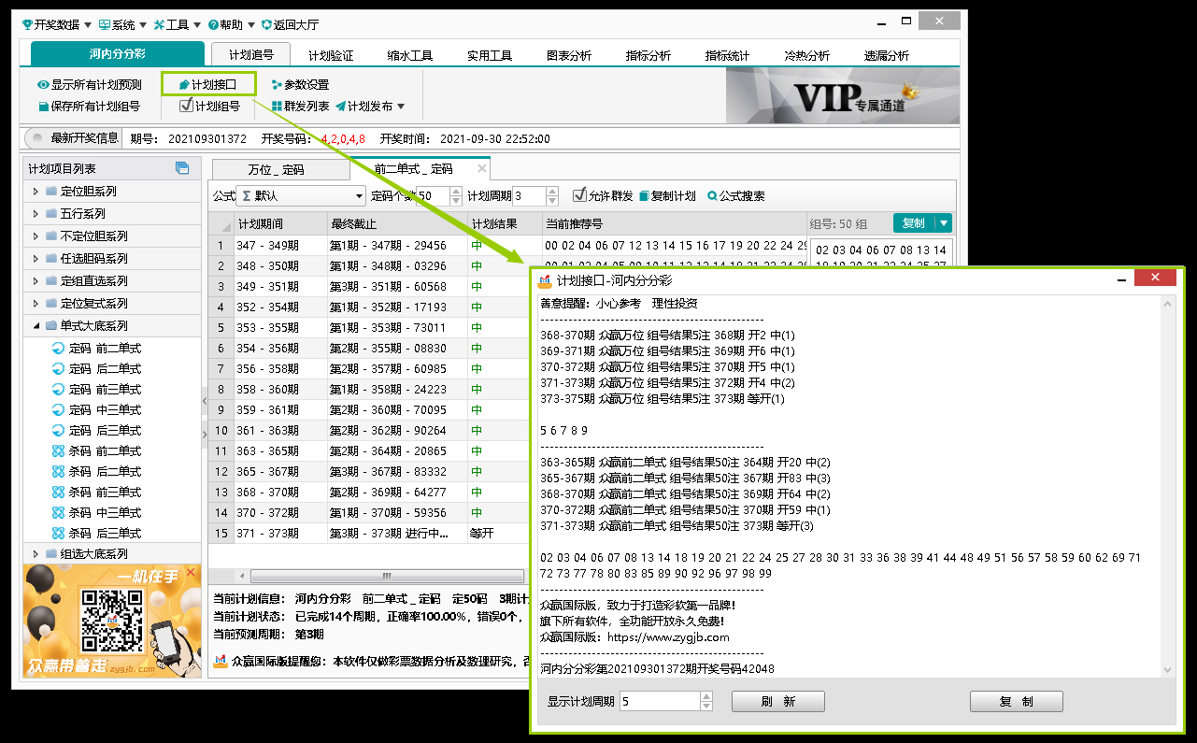Open 参数设置 settings
The width and height of the screenshot is (1197, 743).
[277, 85]
